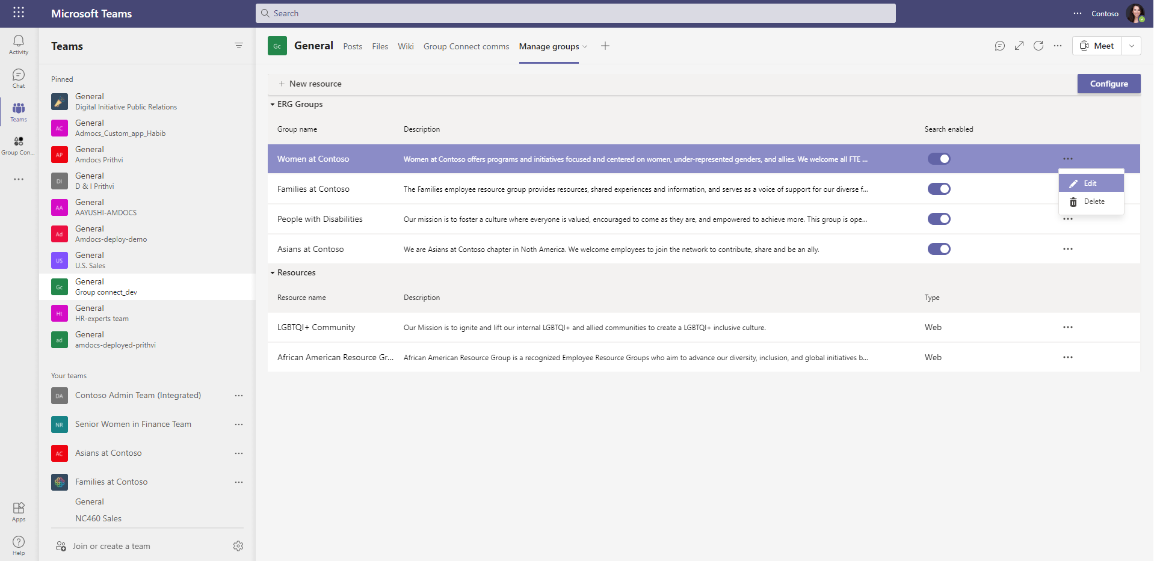The width and height of the screenshot is (1157, 561).
Task: Toggle search enabled for Asians at Contoso
Action: pyautogui.click(x=939, y=249)
